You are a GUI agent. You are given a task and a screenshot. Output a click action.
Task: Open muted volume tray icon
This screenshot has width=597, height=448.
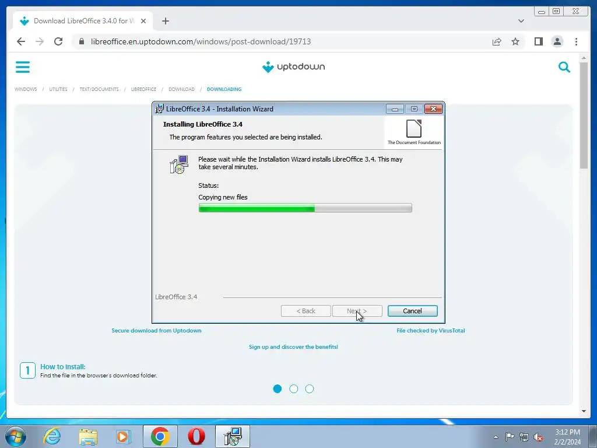pos(538,437)
